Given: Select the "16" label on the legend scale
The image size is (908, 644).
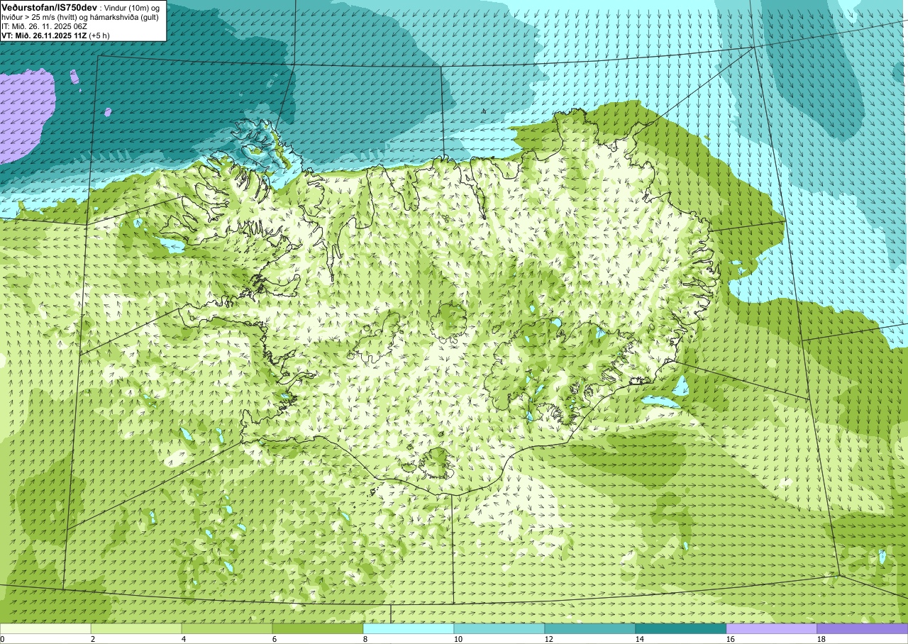Looking at the screenshot, I should [731, 639].
